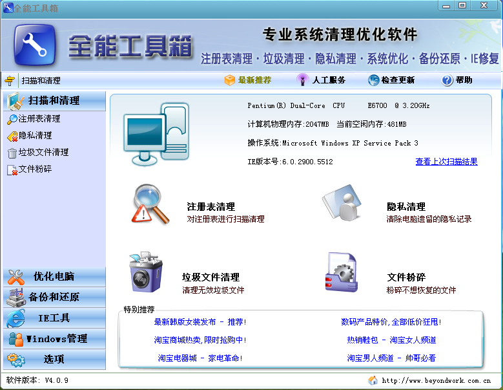Click the wrench app logo in banner

pos(35,45)
